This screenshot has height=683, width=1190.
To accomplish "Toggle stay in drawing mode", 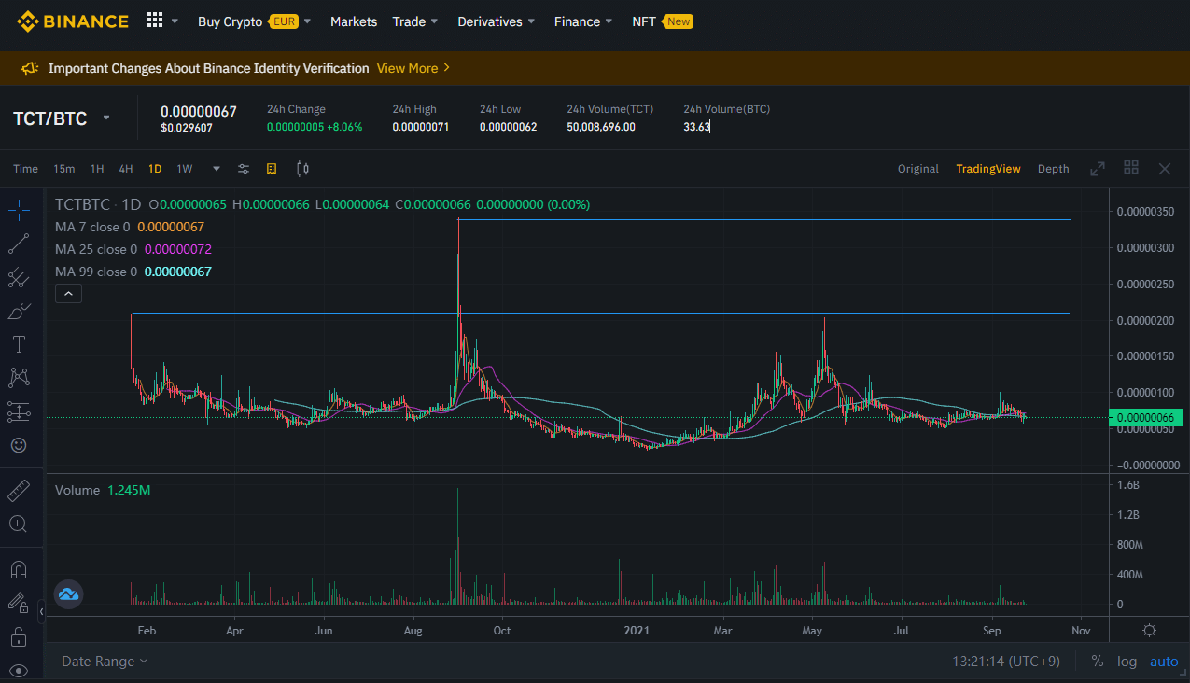I will [x=18, y=604].
